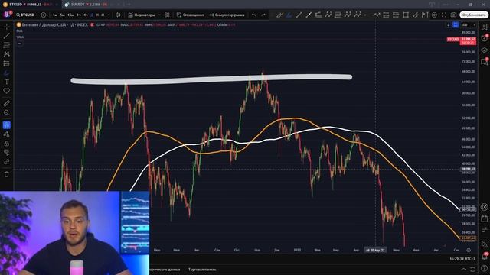Collapse the bottom panel with chevron
Viewport: 490px width, 275px height.
(x=464, y=270)
